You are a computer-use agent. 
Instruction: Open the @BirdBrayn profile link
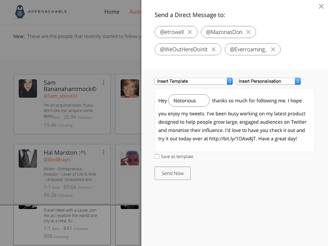coord(57,159)
